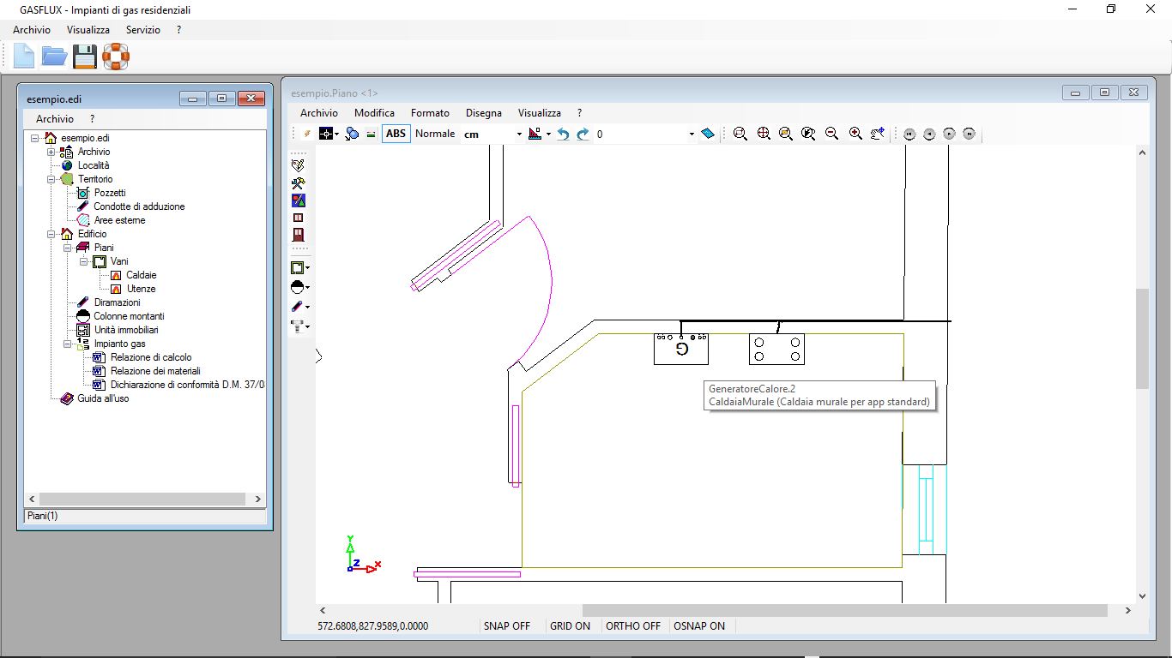Screen dimensions: 1172x658
Task: Click the save floppy disk icon
Action: (84, 57)
